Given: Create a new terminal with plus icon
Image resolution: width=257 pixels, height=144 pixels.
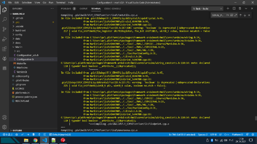Looking at the screenshot, I should [228, 9].
